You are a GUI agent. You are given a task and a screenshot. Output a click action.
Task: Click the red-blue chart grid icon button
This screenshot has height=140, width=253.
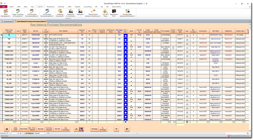[82, 129]
